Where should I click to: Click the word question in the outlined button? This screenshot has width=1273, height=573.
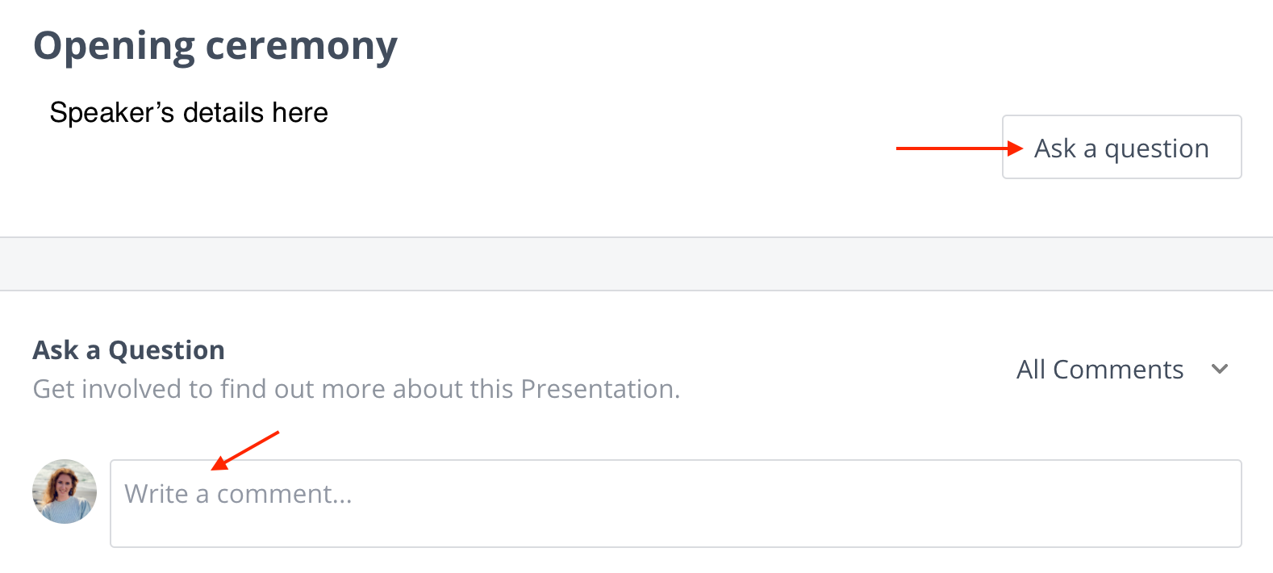point(1157,149)
